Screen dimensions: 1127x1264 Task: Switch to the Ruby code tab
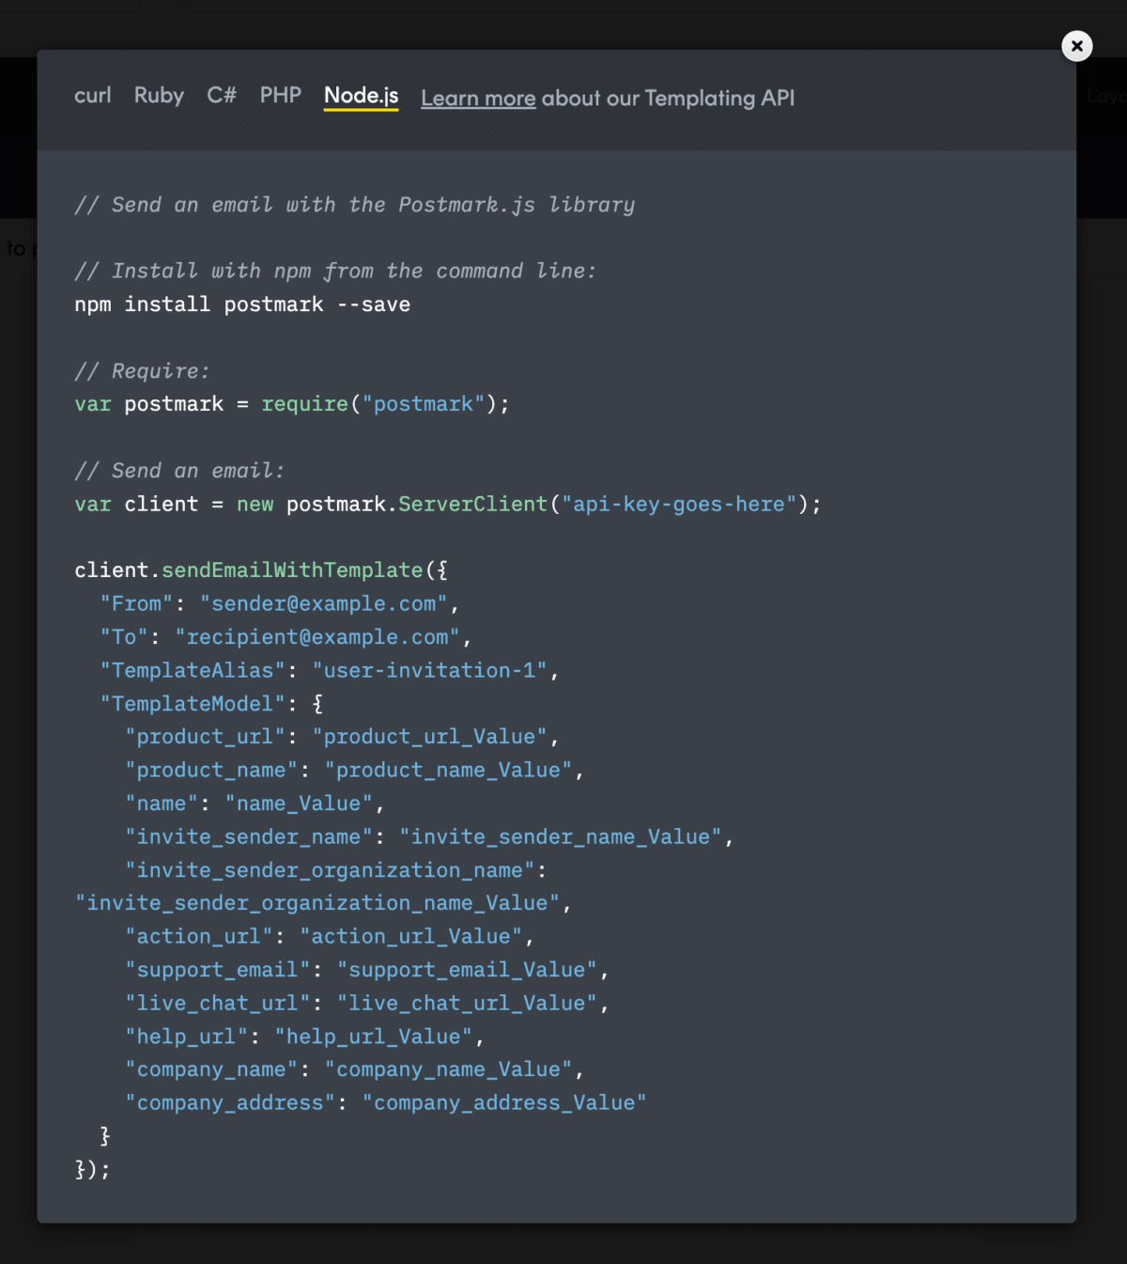158,95
